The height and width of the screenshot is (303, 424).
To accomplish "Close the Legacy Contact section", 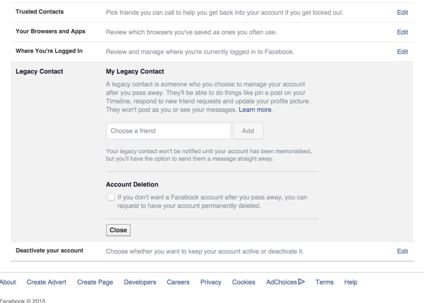I will [118, 230].
